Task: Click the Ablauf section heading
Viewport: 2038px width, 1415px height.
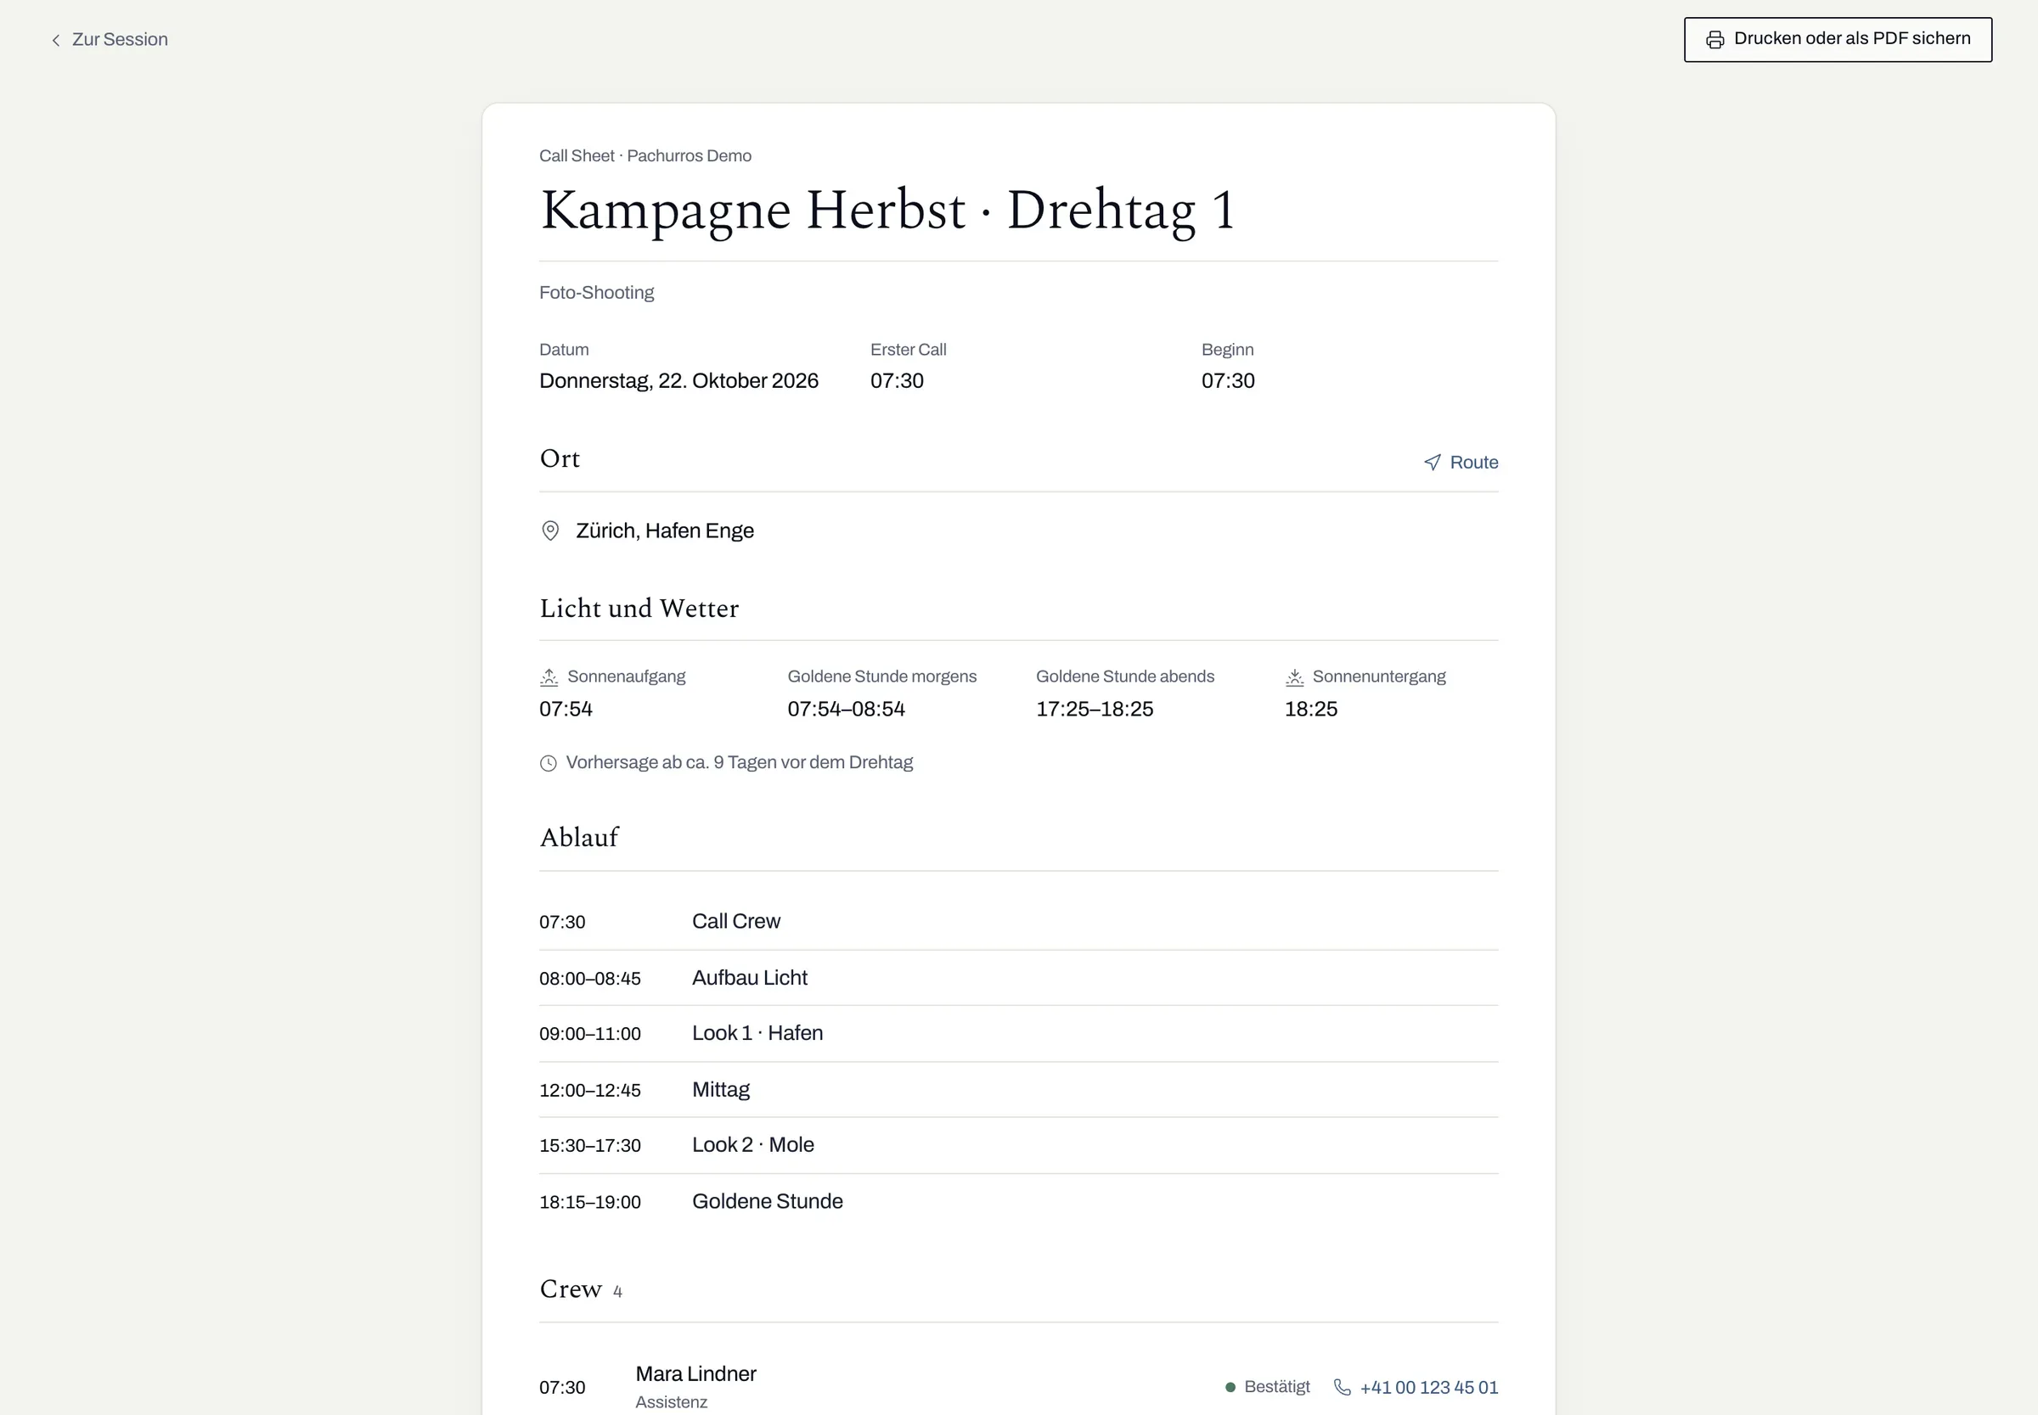Action: [579, 837]
